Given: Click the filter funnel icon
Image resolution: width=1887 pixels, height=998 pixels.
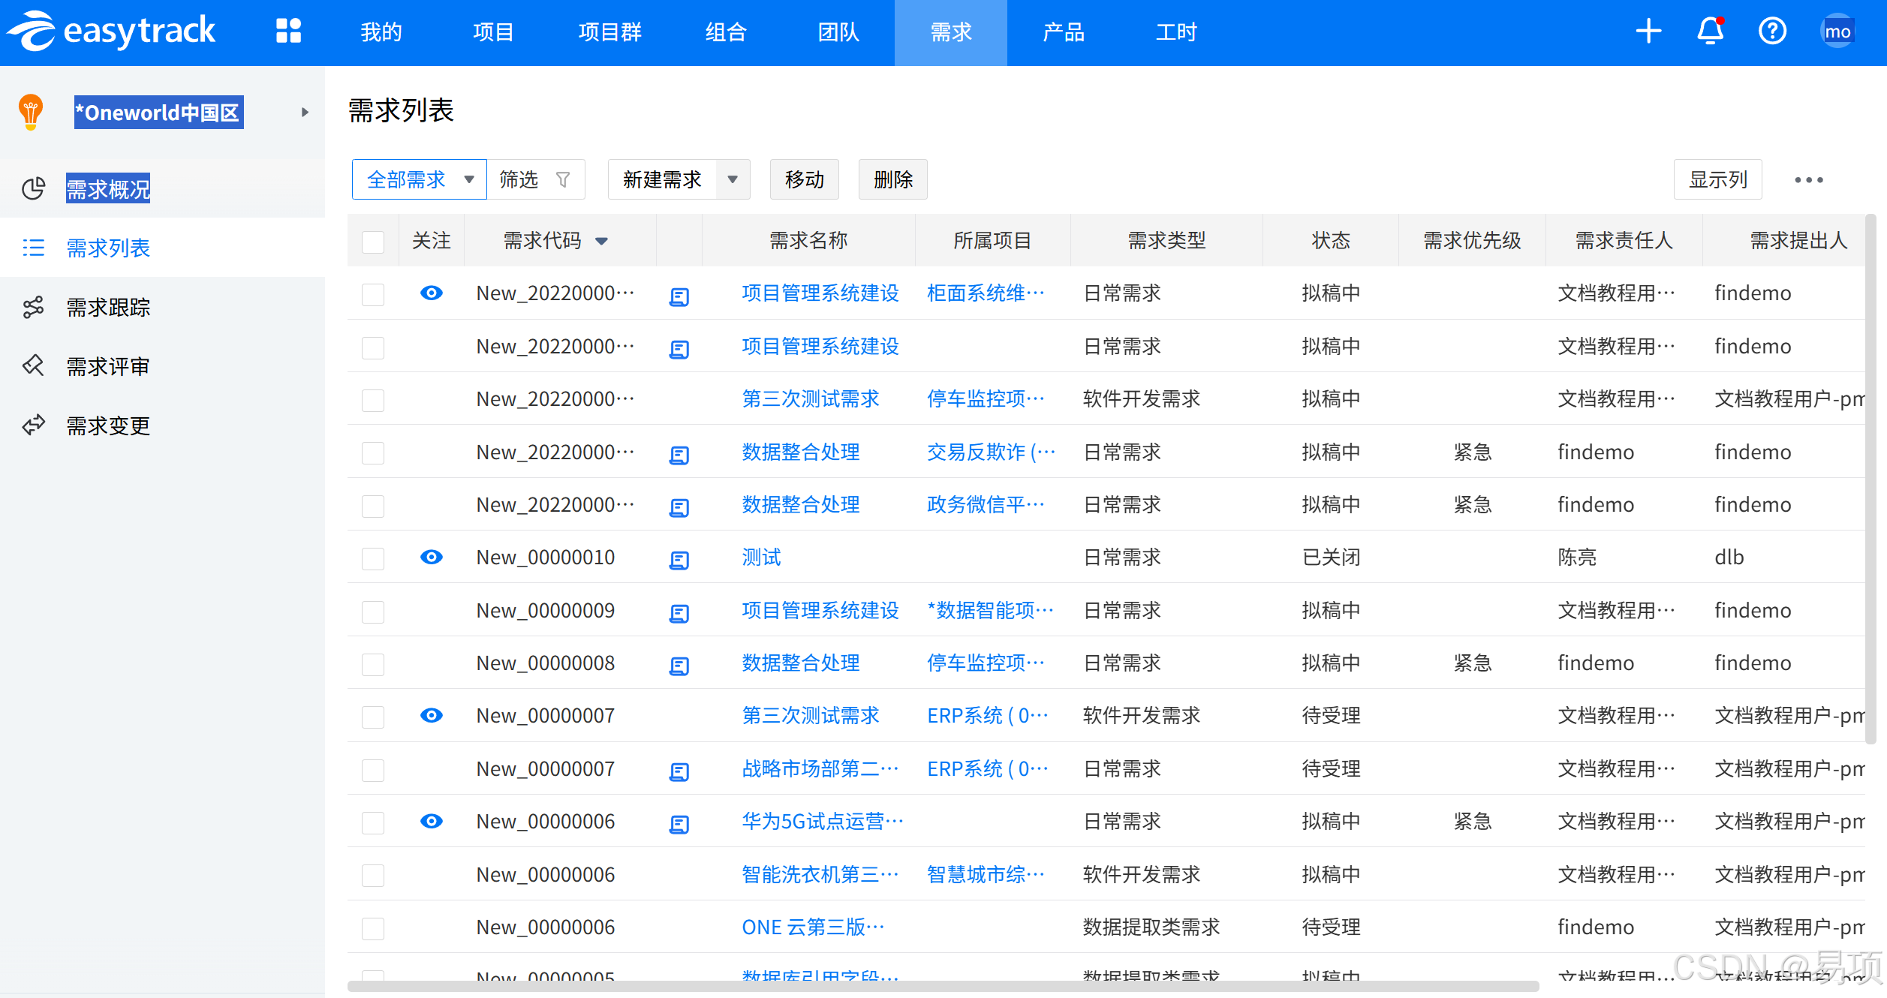Looking at the screenshot, I should [x=563, y=179].
